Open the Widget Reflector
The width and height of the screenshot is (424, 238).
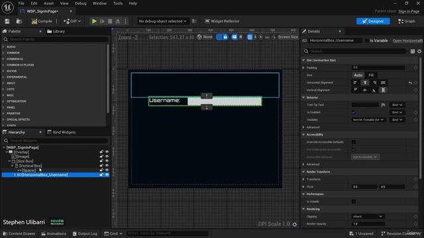pyautogui.click(x=222, y=21)
